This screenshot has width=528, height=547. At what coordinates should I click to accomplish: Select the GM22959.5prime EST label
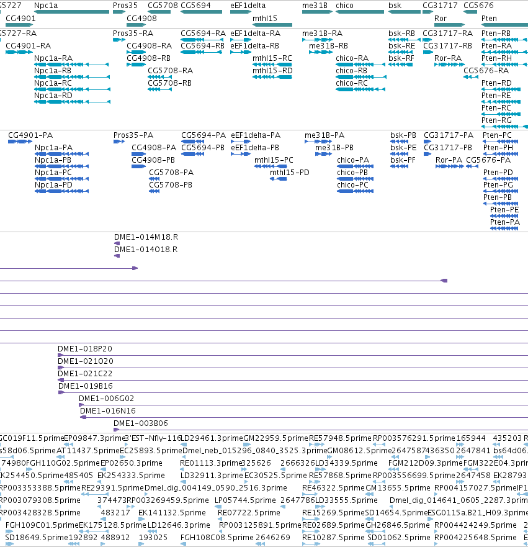pos(276,438)
